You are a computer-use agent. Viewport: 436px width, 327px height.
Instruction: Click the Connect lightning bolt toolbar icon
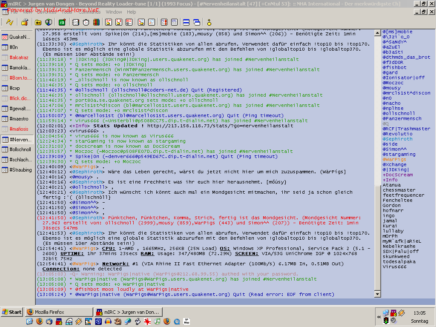[x=9, y=22]
